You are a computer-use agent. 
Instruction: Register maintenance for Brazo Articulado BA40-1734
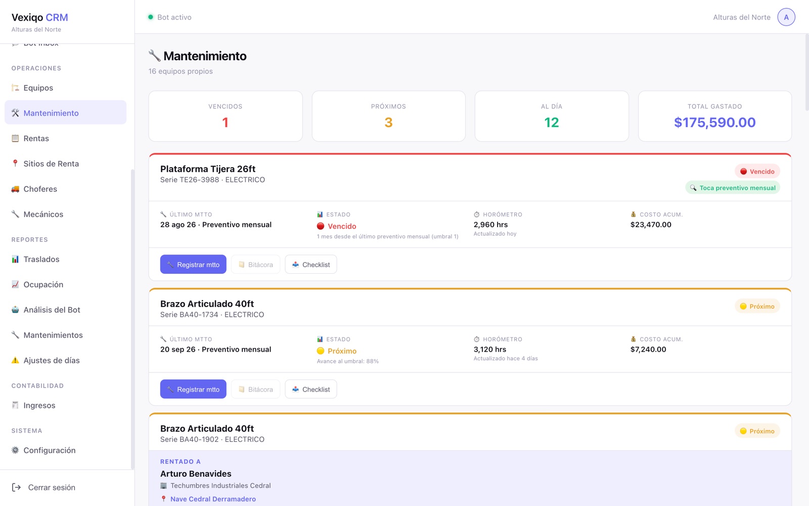tap(193, 389)
